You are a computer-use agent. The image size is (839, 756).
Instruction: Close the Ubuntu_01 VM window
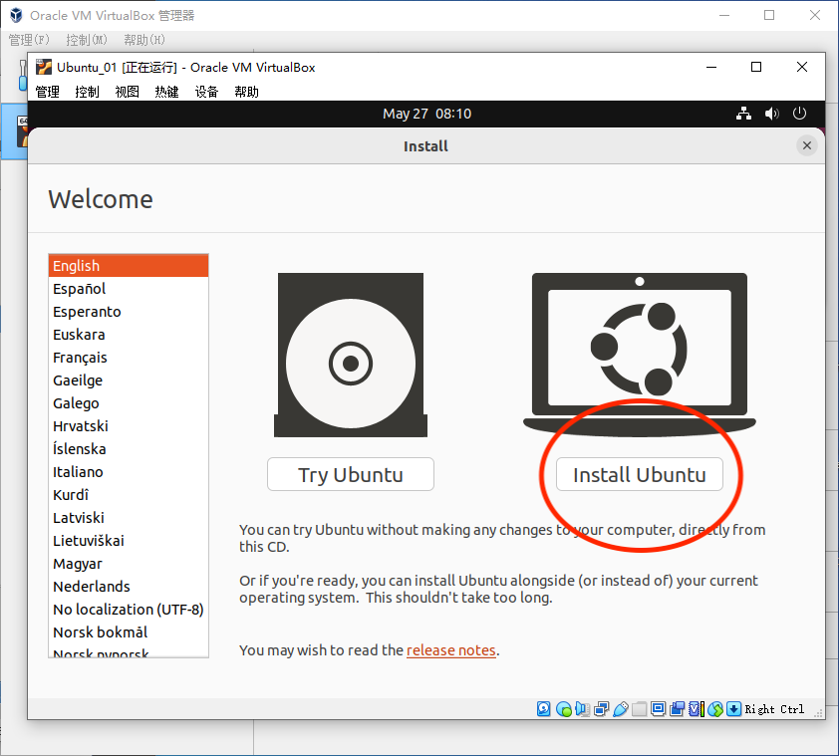(801, 68)
